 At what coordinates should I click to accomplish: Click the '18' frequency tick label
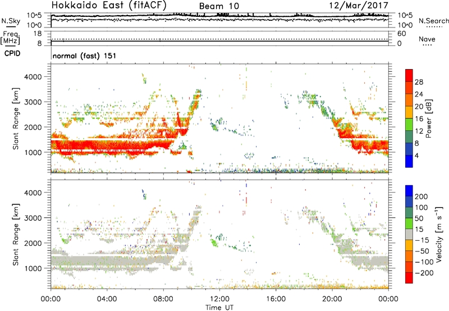[38, 34]
